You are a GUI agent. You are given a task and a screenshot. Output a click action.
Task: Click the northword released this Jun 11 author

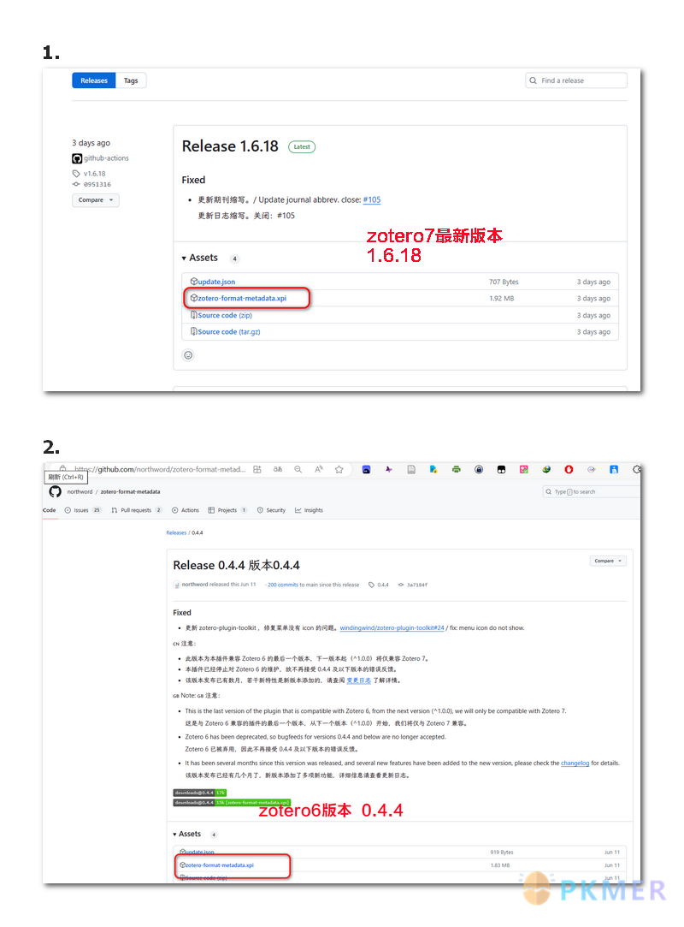[194, 585]
